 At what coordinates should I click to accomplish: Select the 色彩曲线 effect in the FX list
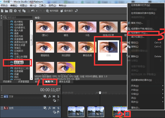[17, 62]
